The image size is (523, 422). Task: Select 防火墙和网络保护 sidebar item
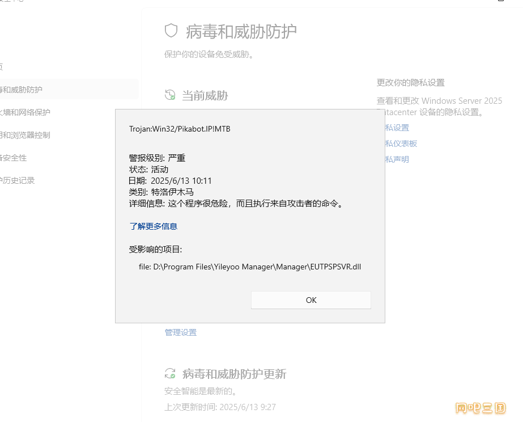pos(25,112)
